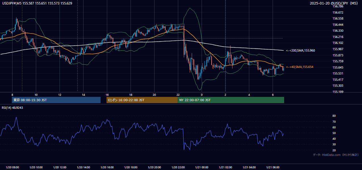Click bottom timestamp 1/21 04:00
The width and height of the screenshot is (362, 170).
[x=249, y=167]
